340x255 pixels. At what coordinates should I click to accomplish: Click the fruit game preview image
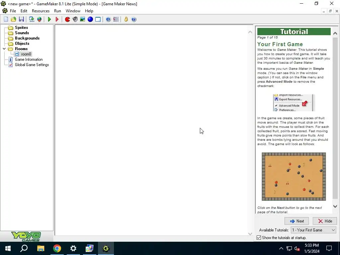pyautogui.click(x=294, y=177)
